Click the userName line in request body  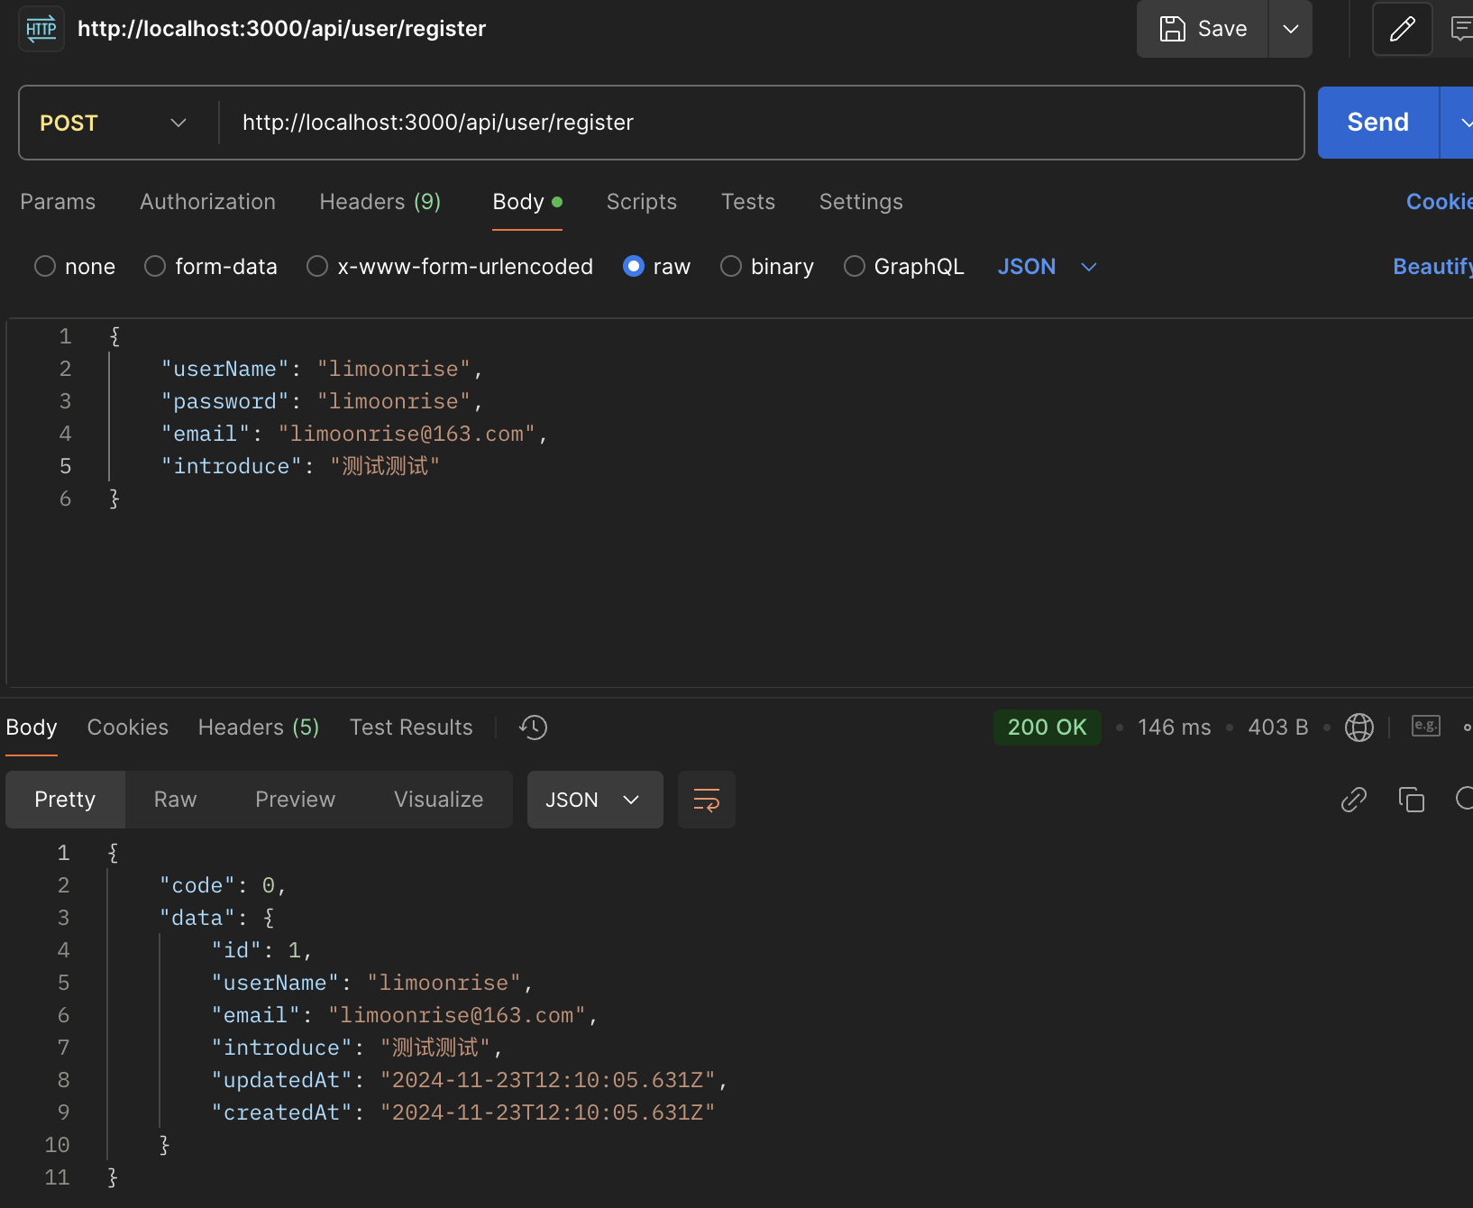322,369
